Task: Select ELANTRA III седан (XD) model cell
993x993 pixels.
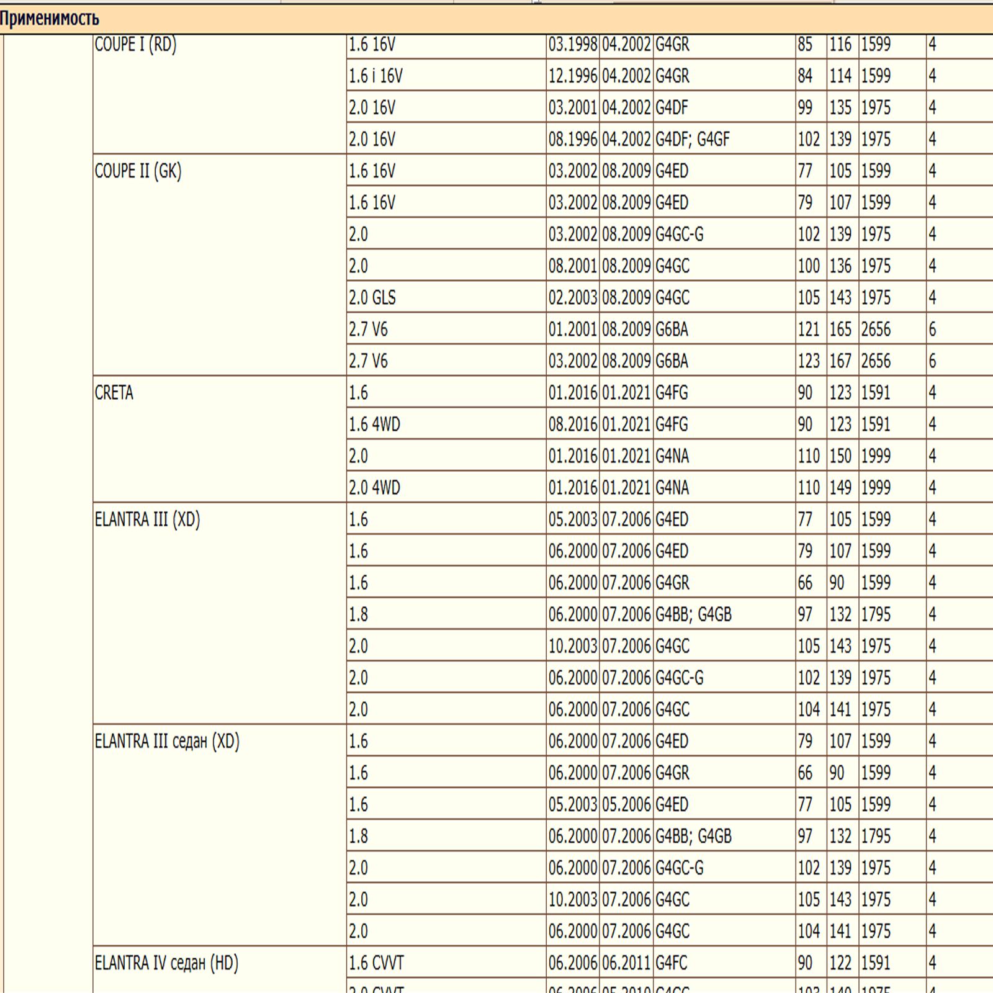Action: click(167, 741)
